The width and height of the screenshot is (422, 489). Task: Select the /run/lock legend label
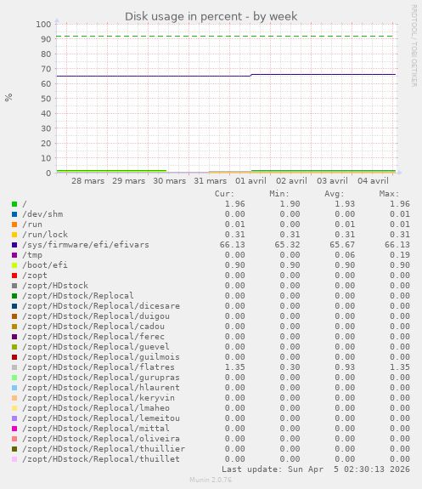click(x=45, y=235)
